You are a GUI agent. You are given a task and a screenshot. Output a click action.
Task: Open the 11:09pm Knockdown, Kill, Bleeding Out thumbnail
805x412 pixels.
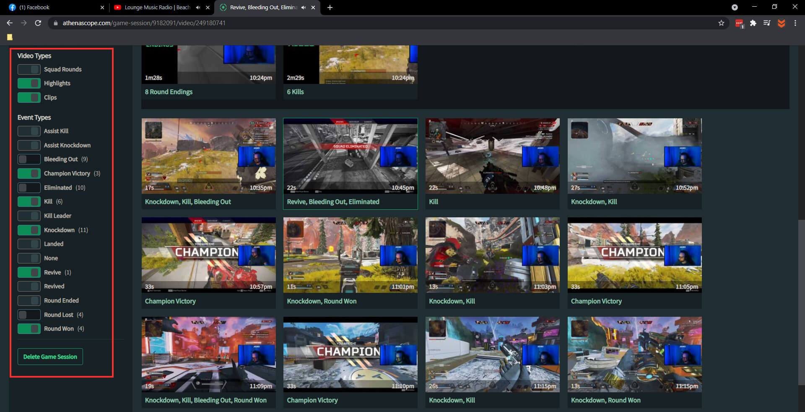pyautogui.click(x=208, y=355)
